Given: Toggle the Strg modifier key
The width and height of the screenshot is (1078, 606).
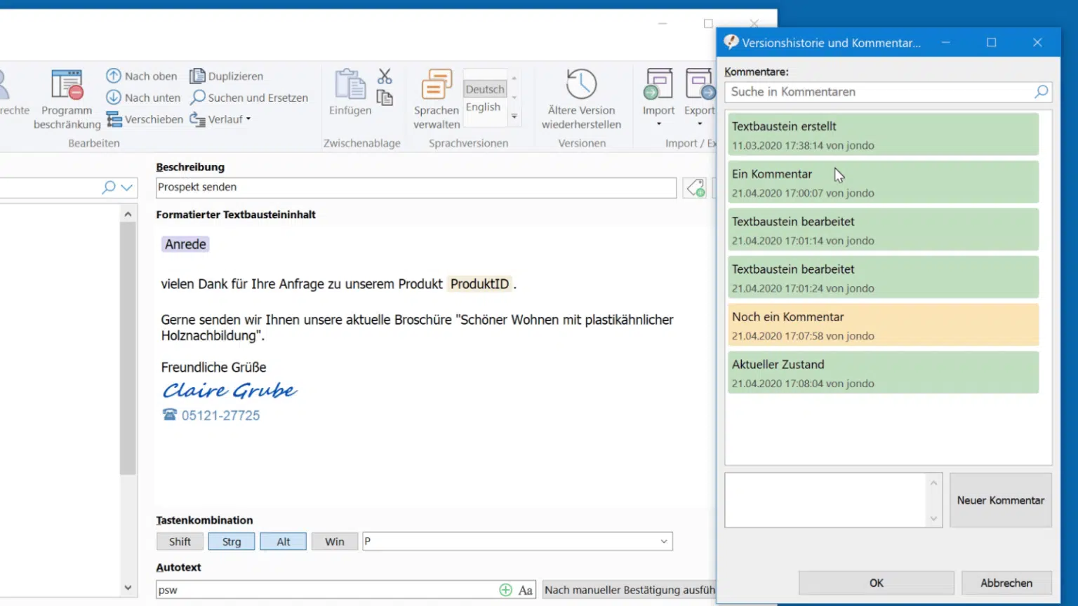Looking at the screenshot, I should [232, 541].
